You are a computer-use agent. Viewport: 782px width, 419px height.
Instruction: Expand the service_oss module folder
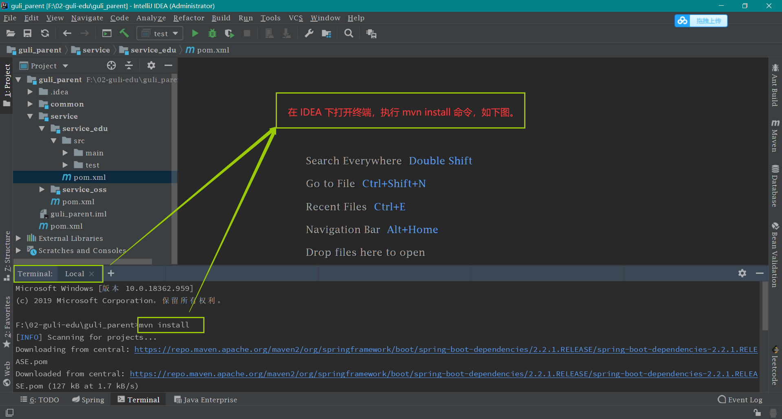(x=42, y=190)
